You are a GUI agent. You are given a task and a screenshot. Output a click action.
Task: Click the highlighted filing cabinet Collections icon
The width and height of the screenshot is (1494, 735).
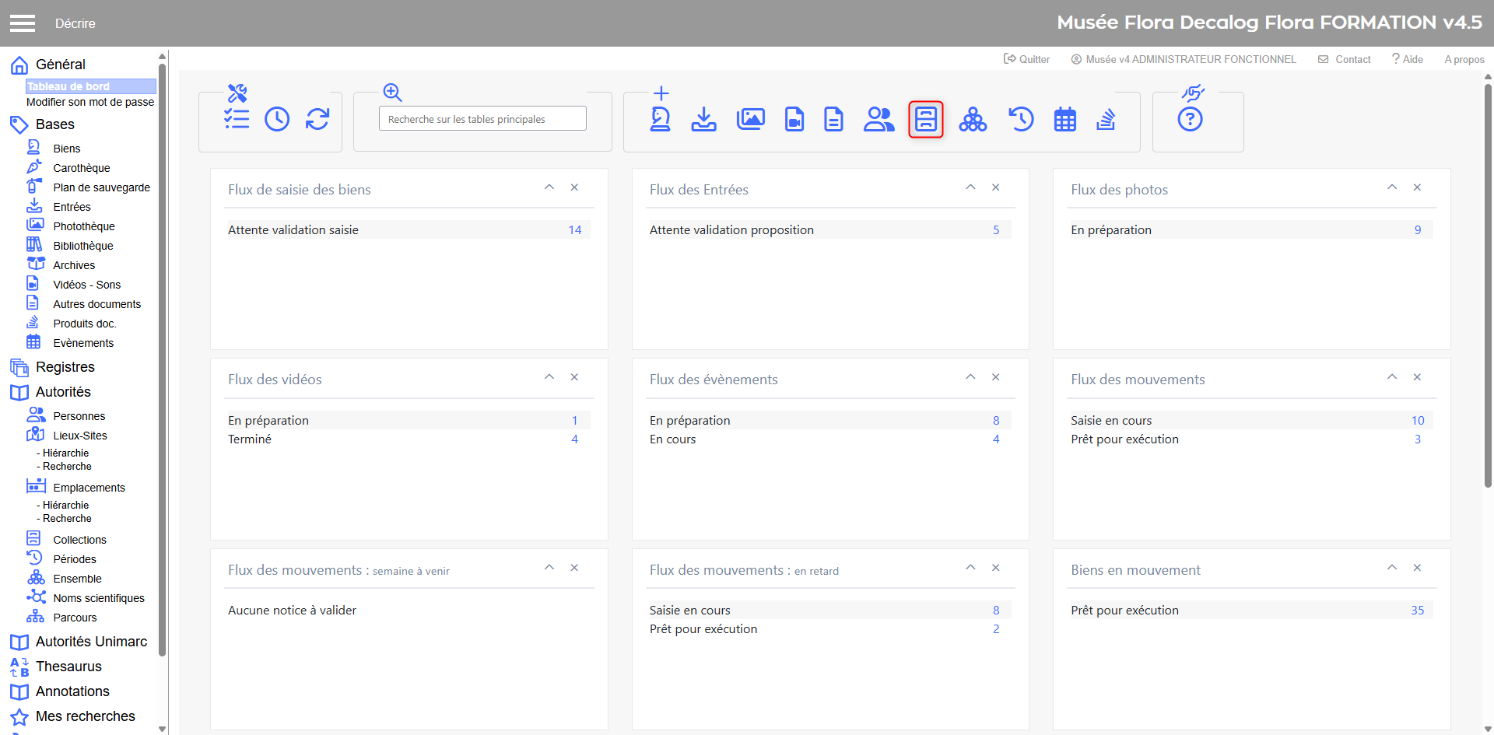pos(926,119)
